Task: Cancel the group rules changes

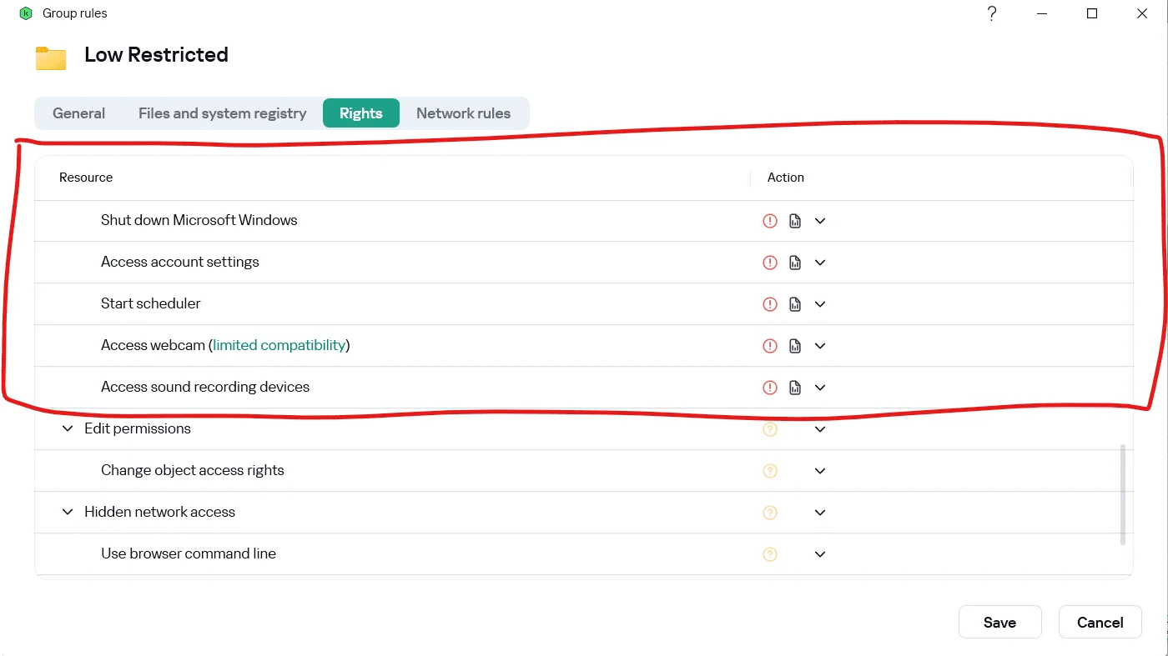Action: pyautogui.click(x=1100, y=622)
